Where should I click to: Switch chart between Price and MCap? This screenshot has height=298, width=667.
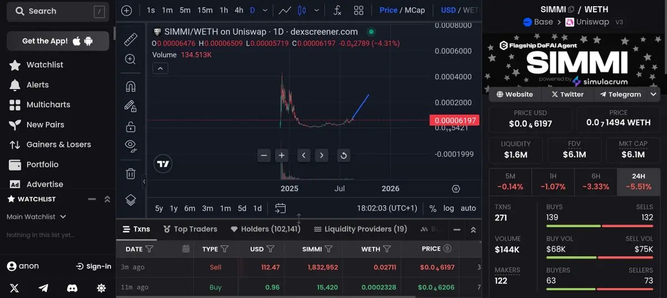coord(402,10)
